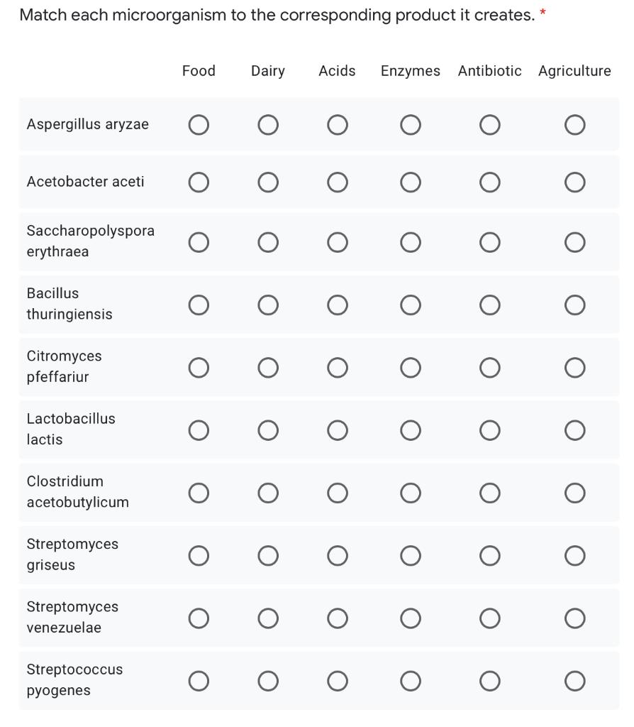Select Acids for Clostridium acetobutylicum

[337, 492]
